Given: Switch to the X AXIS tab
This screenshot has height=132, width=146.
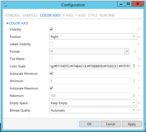Looking at the screenshot, I should tap(68, 15).
